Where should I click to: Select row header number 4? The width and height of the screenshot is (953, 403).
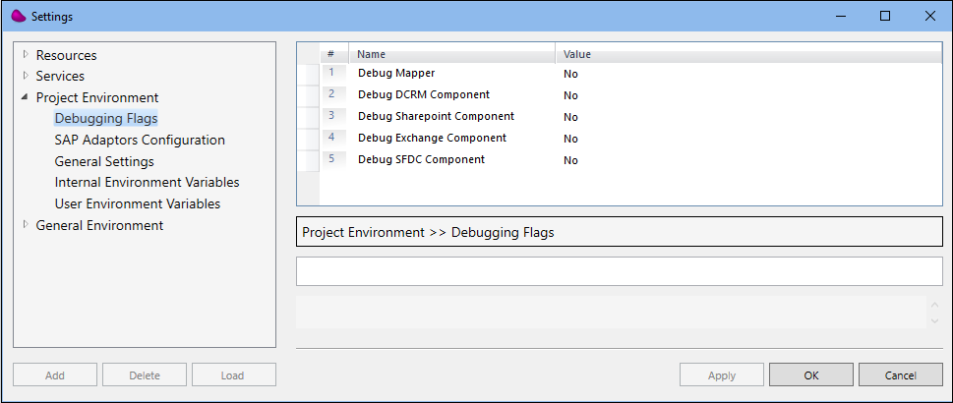(331, 138)
